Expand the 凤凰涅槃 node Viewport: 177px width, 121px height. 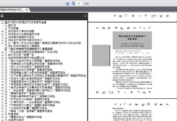(2, 114)
